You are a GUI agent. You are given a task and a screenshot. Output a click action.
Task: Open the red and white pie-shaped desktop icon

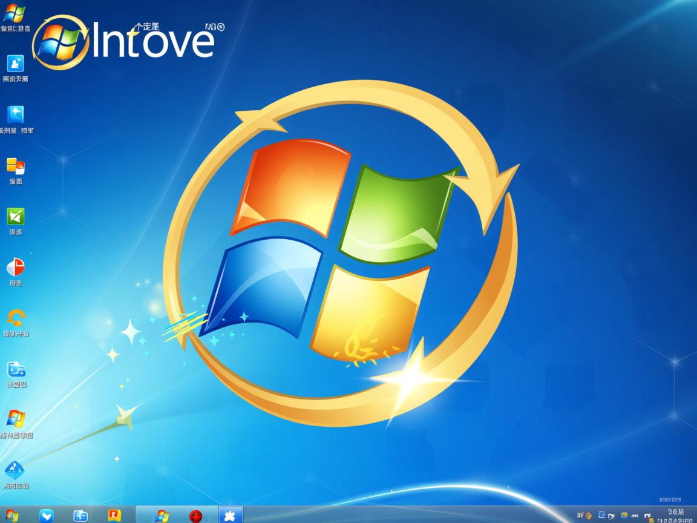point(15,267)
